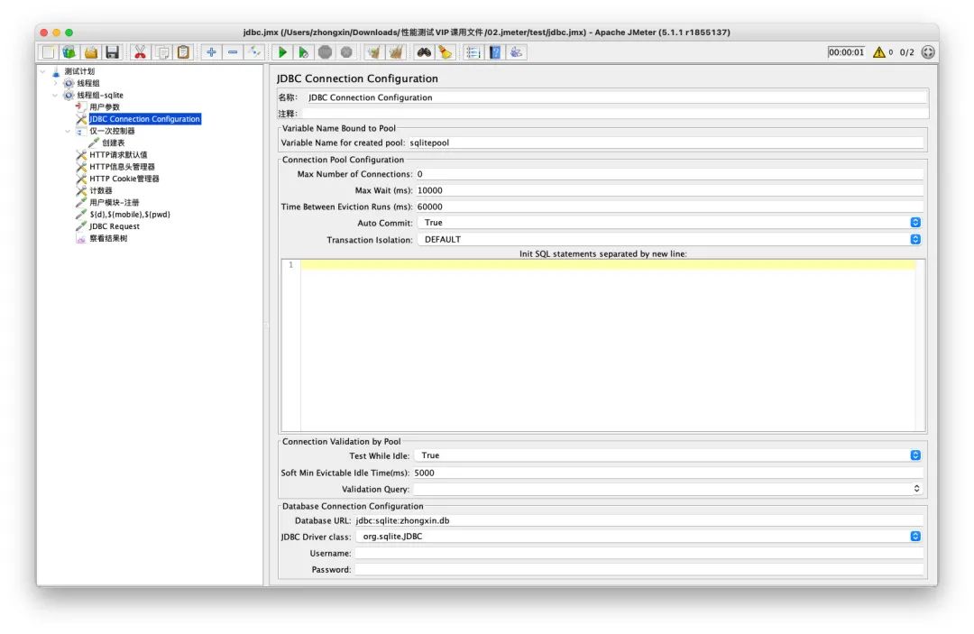Click the Stop test icon
This screenshot has height=634, width=974.
325,53
